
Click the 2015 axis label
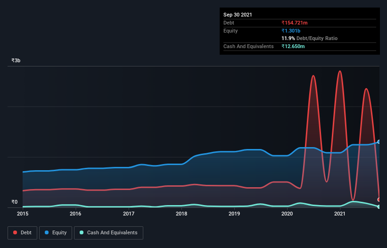pos(23,214)
